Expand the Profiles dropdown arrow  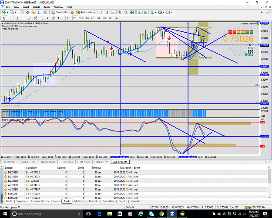tap(15, 13)
